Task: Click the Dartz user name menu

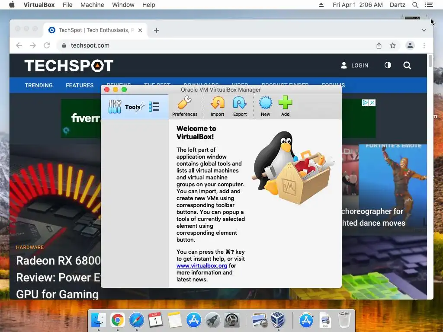Action: [398, 5]
